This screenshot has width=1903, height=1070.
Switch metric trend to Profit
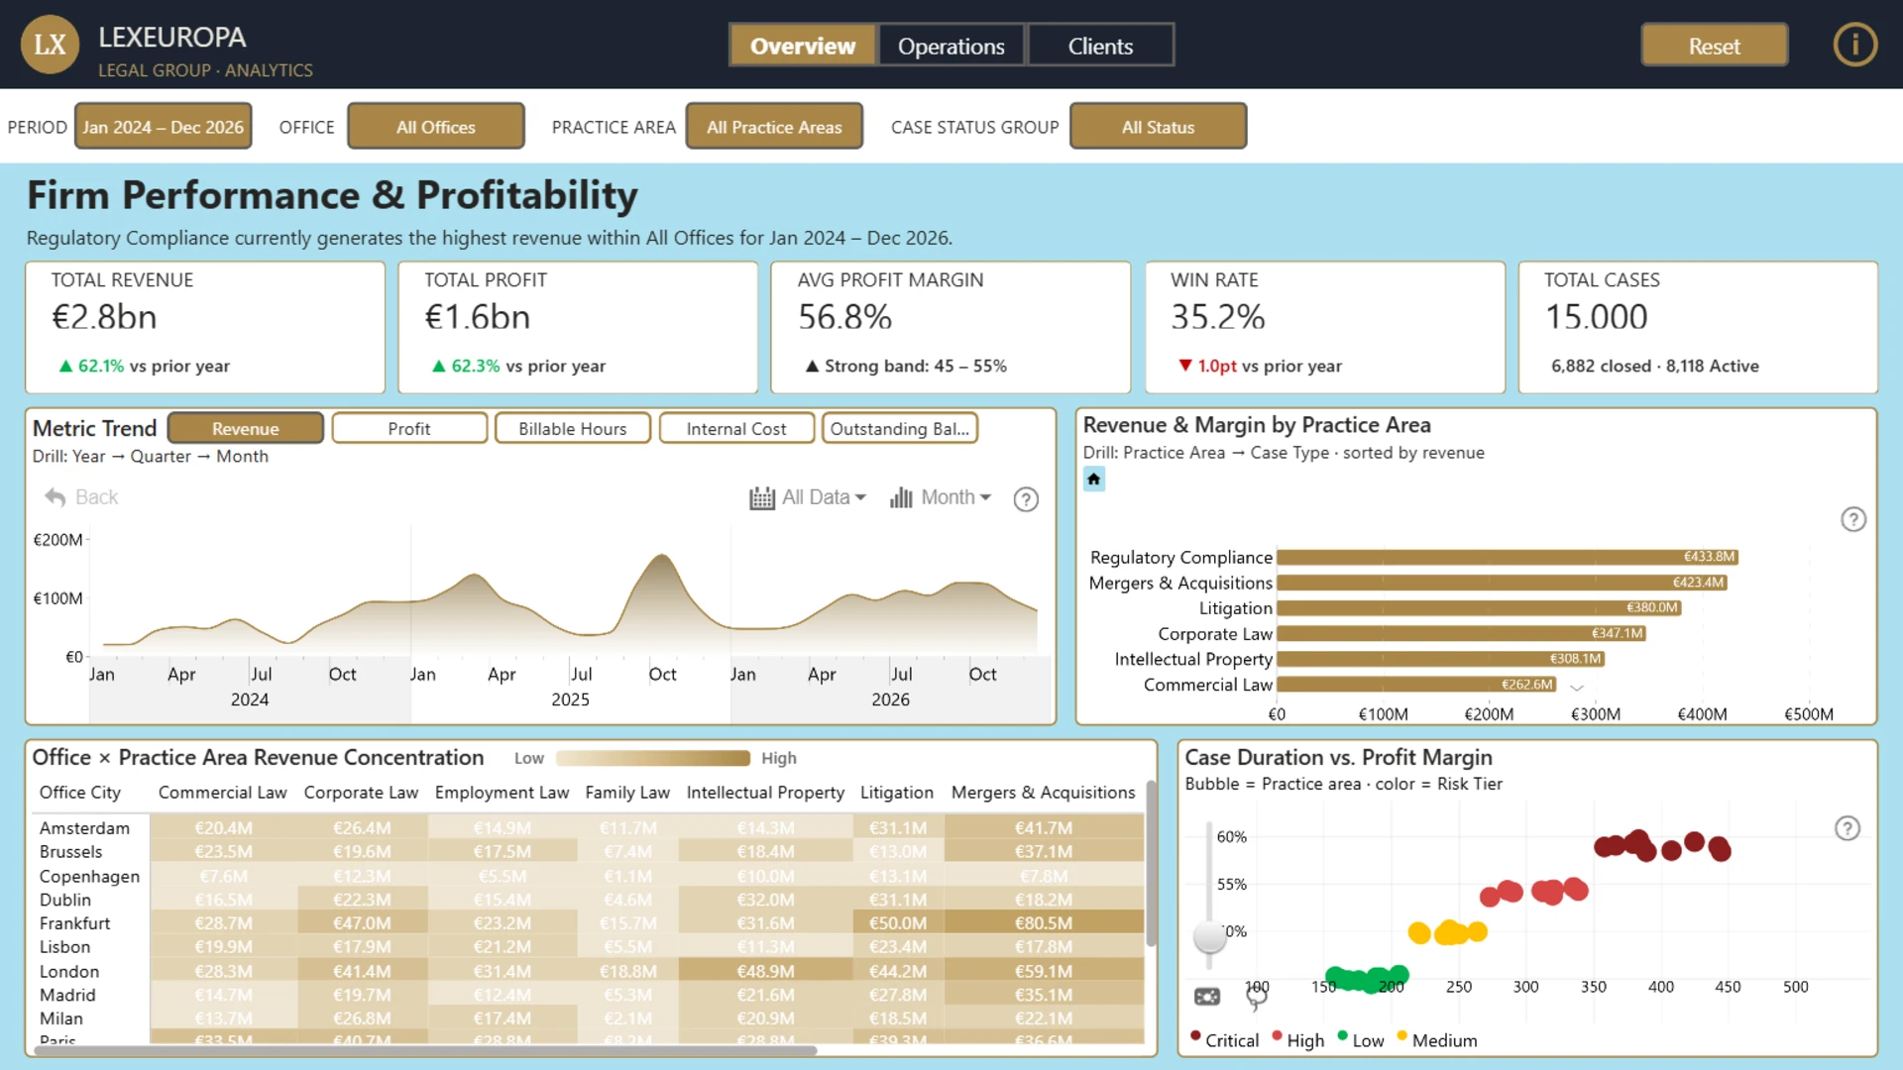(x=409, y=428)
